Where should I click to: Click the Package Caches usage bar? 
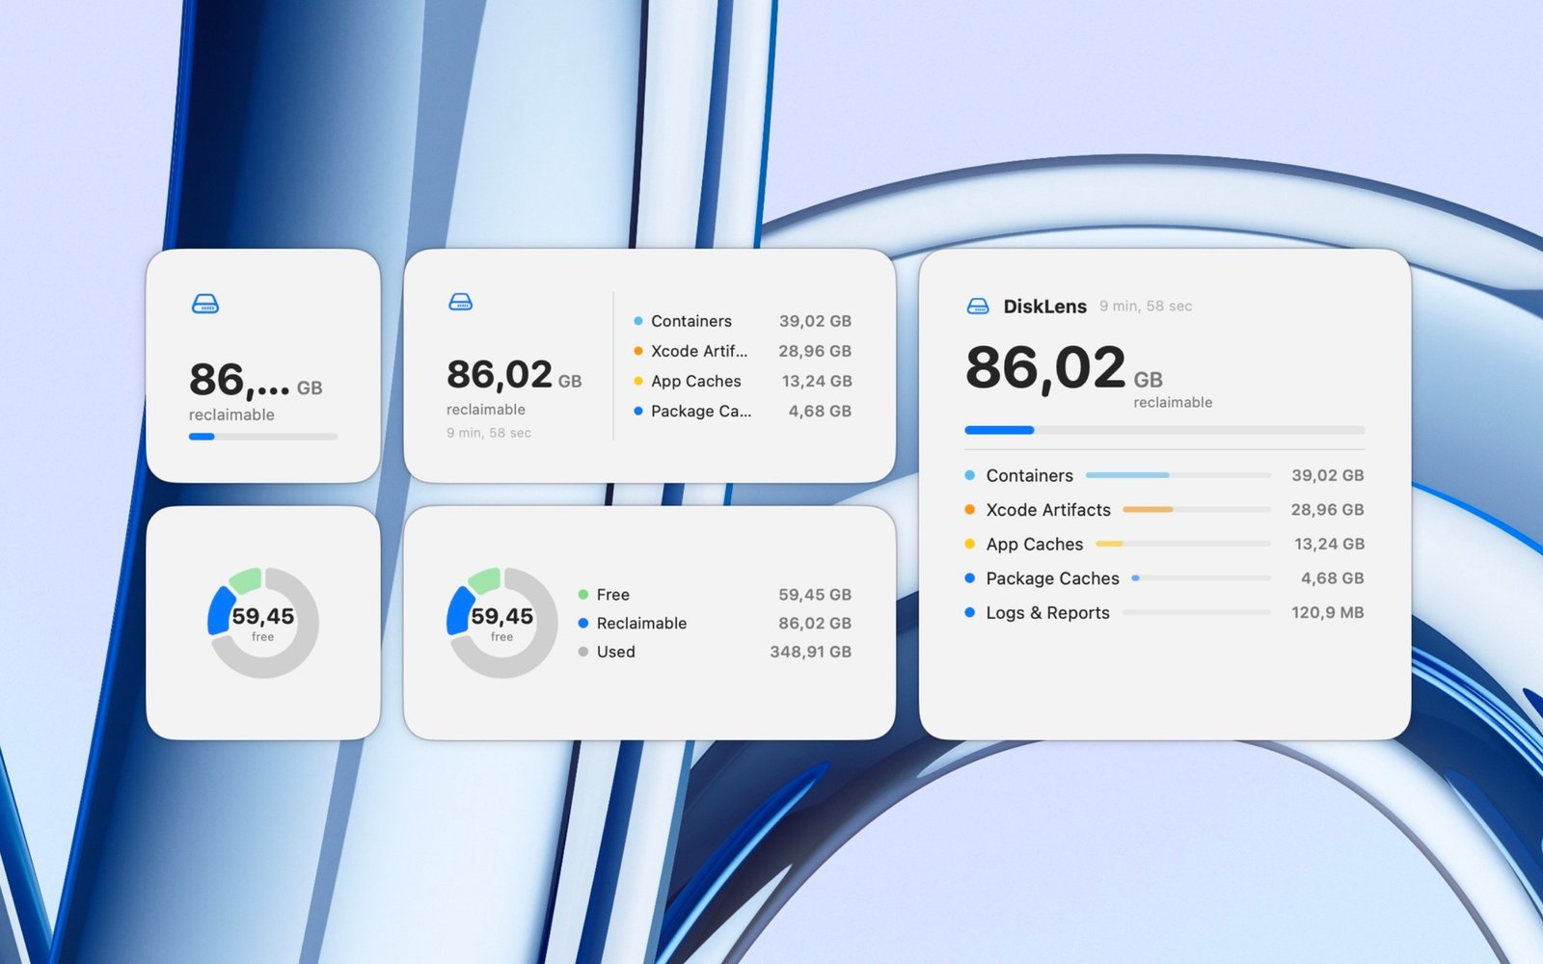1201,578
